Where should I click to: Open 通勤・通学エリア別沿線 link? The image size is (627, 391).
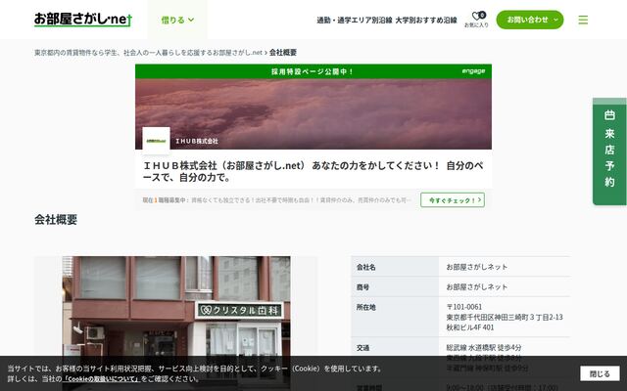pos(355,20)
